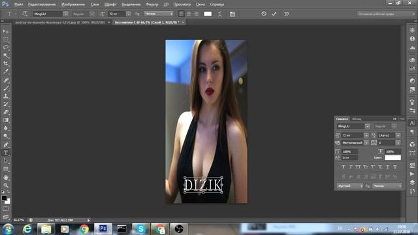Select the Lasso tool
The height and width of the screenshot is (235, 418).
(x=6, y=48)
